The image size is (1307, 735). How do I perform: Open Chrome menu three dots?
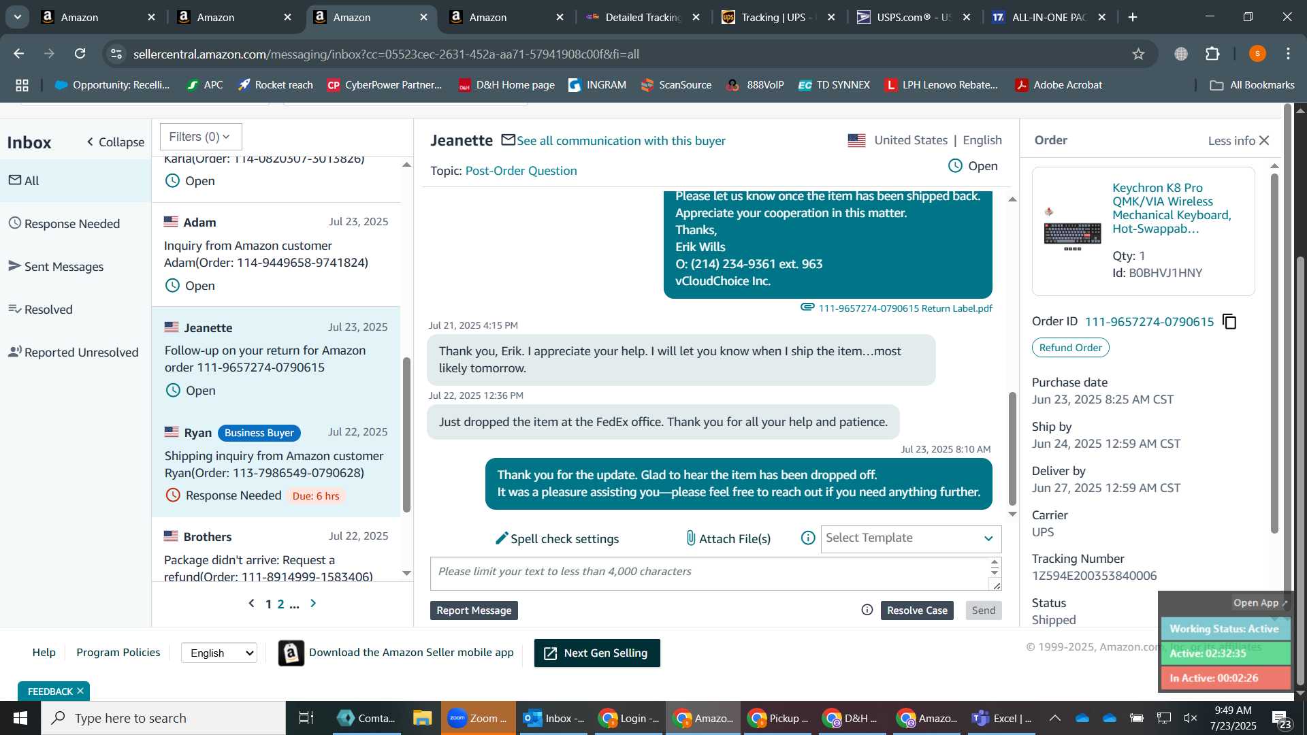pyautogui.click(x=1288, y=54)
